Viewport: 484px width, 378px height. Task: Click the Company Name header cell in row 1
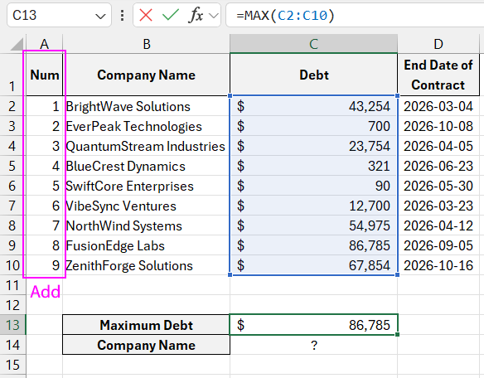[147, 75]
